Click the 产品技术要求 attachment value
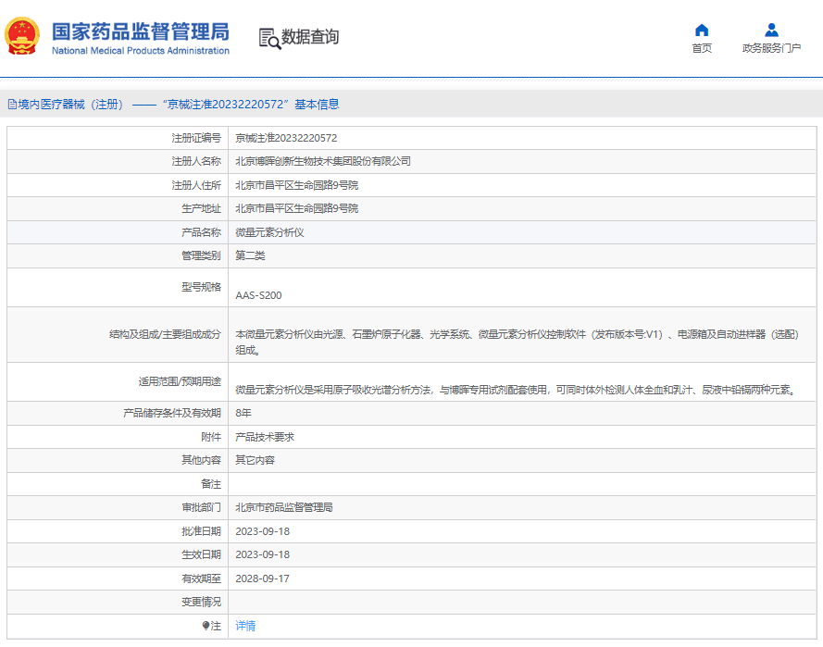Image resolution: width=823 pixels, height=647 pixels. [265, 437]
